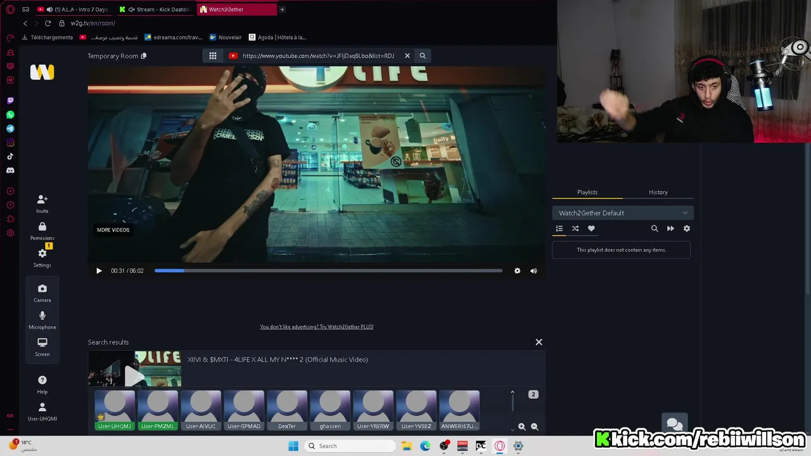Switch to the History tab
The image size is (811, 456).
point(658,192)
